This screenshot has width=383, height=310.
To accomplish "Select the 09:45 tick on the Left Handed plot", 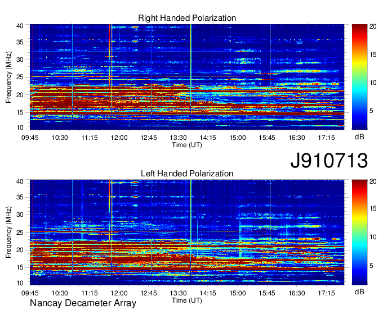I will pos(30,293).
